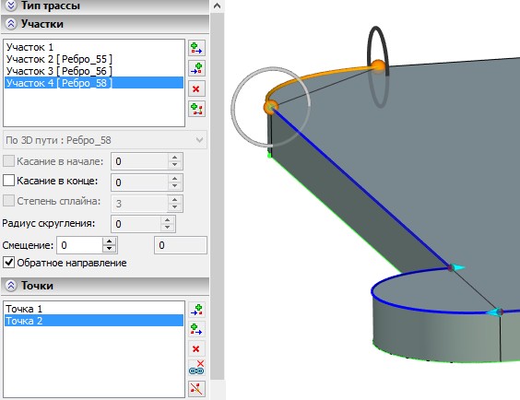Open the По 3D пути : Ребро_58 dropdown

(x=105, y=140)
